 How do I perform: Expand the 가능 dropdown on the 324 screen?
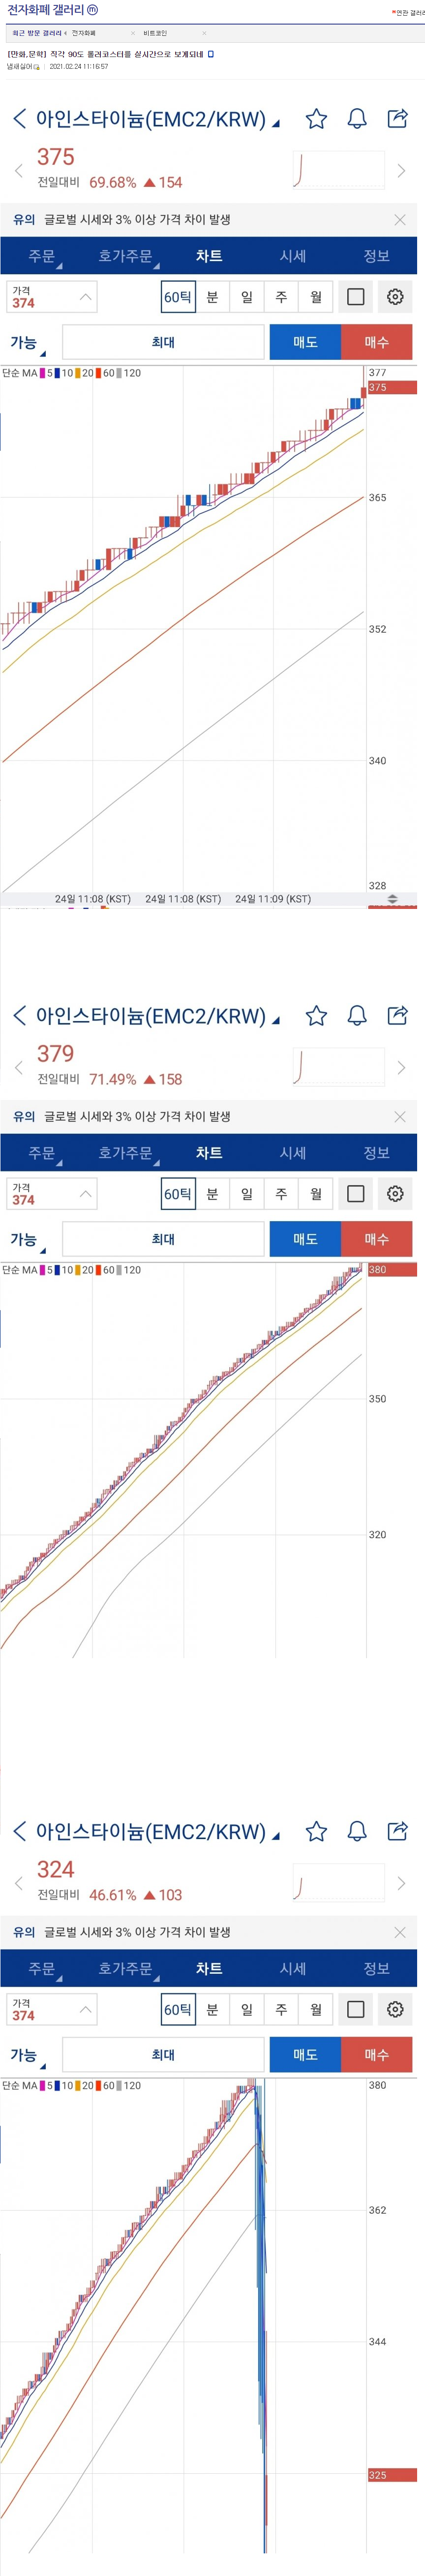pyautogui.click(x=28, y=2057)
